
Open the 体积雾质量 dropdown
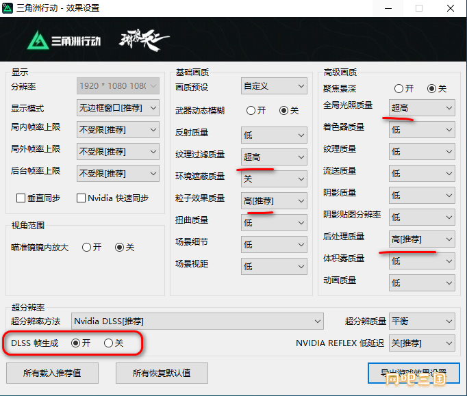(x=422, y=261)
